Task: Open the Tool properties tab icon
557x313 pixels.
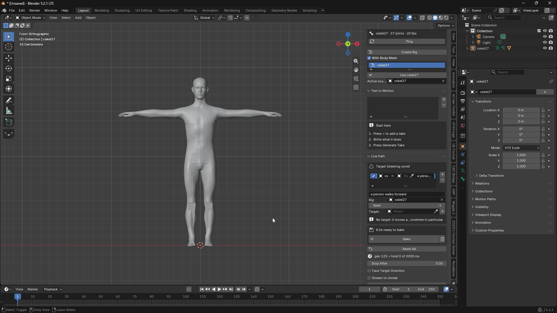Action: pos(463,83)
